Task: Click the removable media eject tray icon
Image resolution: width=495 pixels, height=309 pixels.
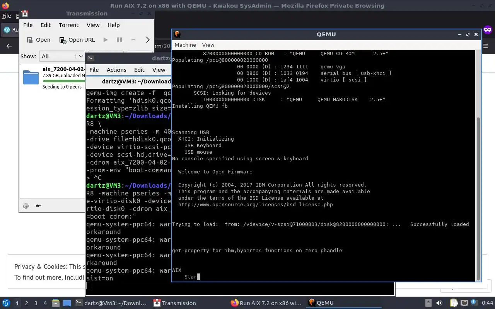Action: click(428, 303)
